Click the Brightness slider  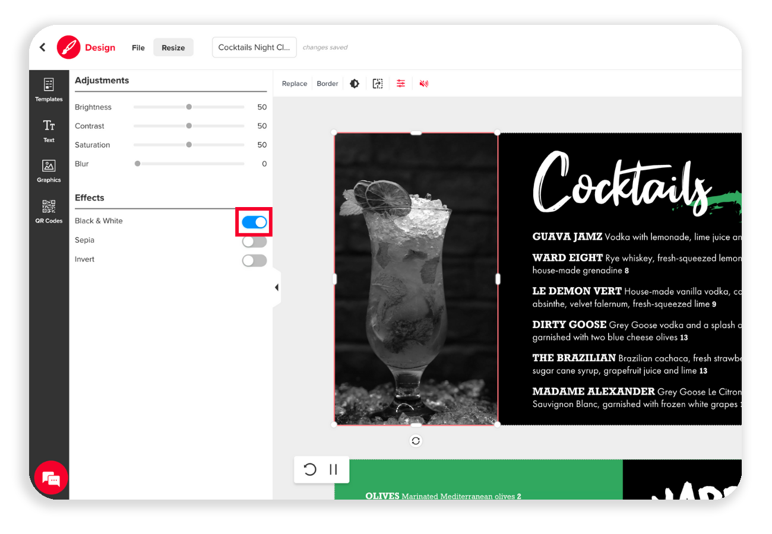pyautogui.click(x=189, y=107)
